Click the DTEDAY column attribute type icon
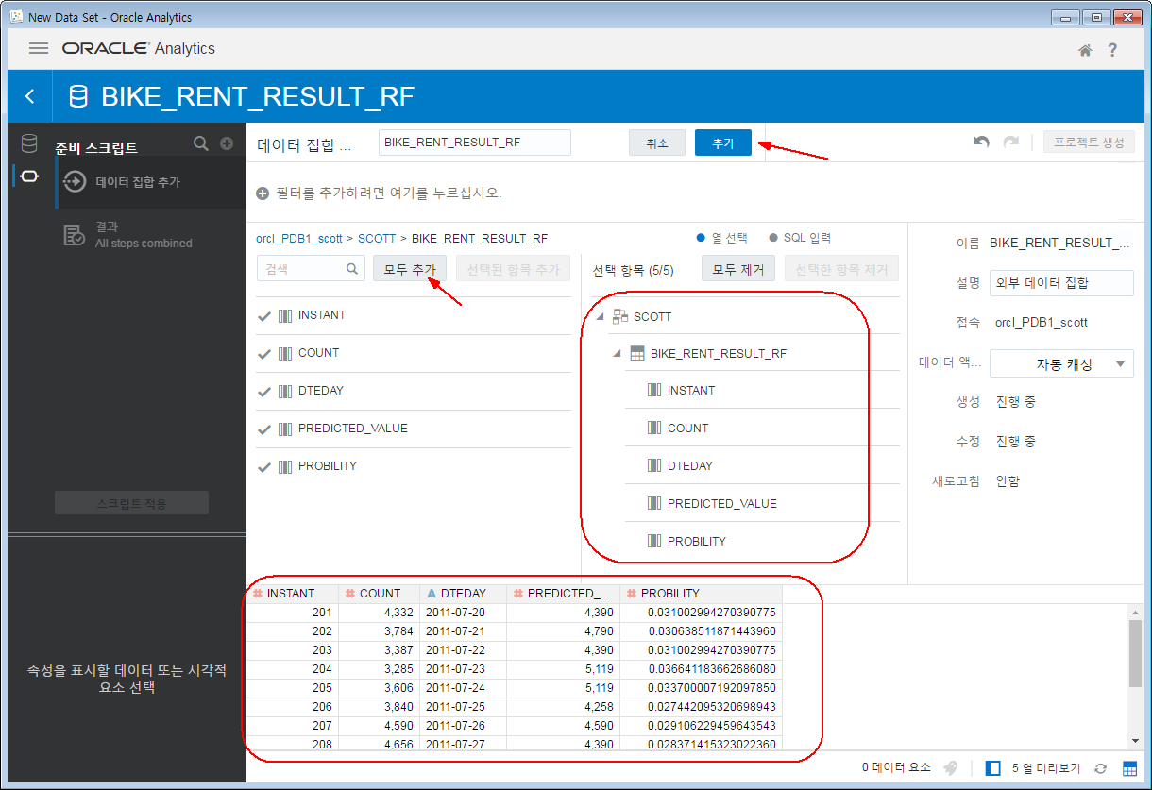Screen dimensions: 1152x790 coord(432,594)
